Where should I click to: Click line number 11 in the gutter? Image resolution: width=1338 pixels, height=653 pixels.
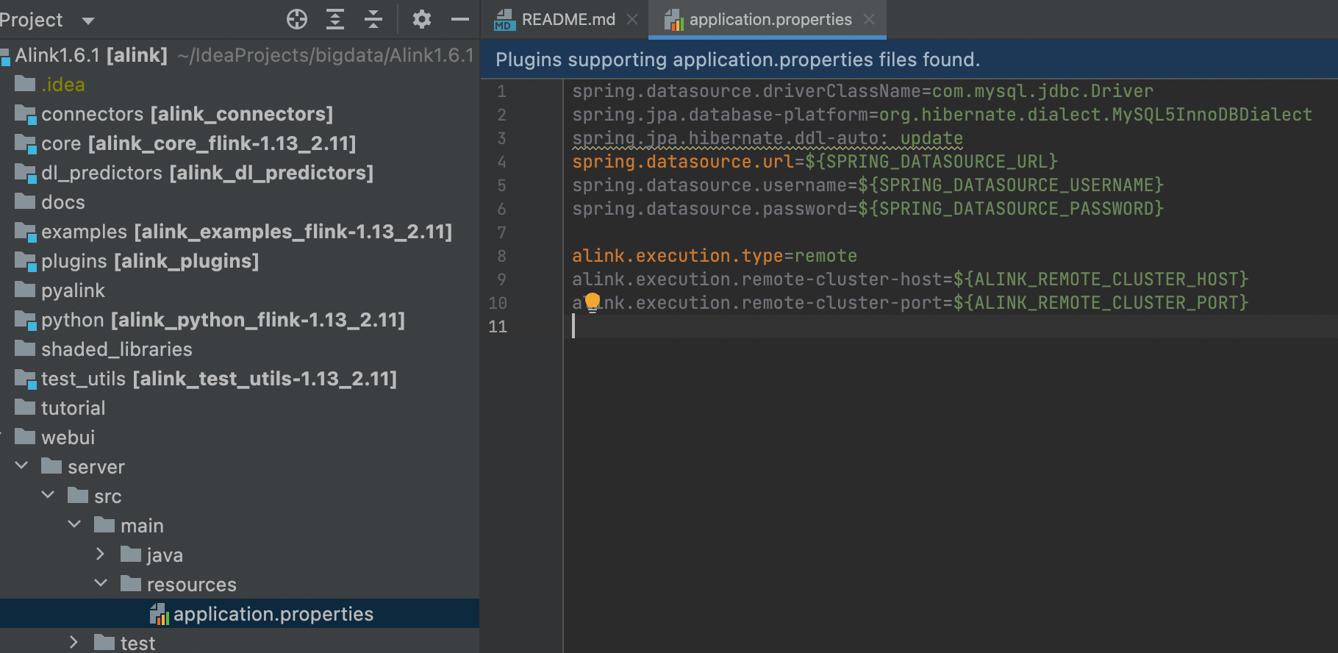(498, 326)
